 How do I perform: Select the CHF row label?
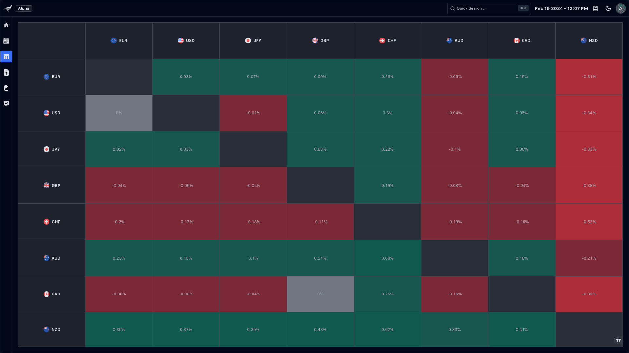52,222
